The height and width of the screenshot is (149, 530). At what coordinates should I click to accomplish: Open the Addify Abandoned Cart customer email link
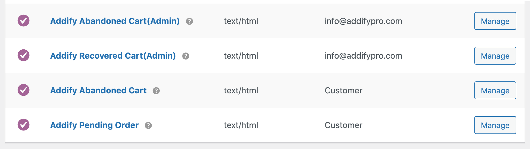click(x=98, y=90)
